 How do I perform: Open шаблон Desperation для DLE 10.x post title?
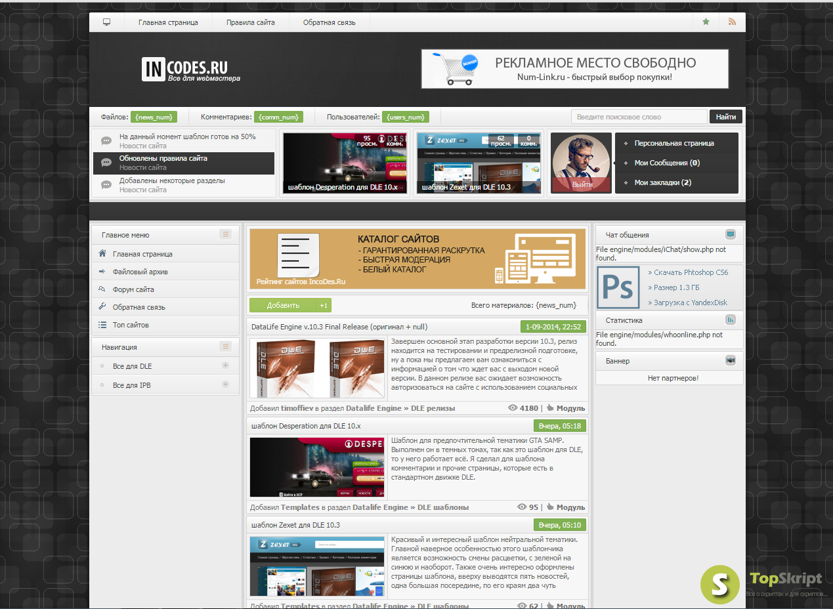point(306,426)
